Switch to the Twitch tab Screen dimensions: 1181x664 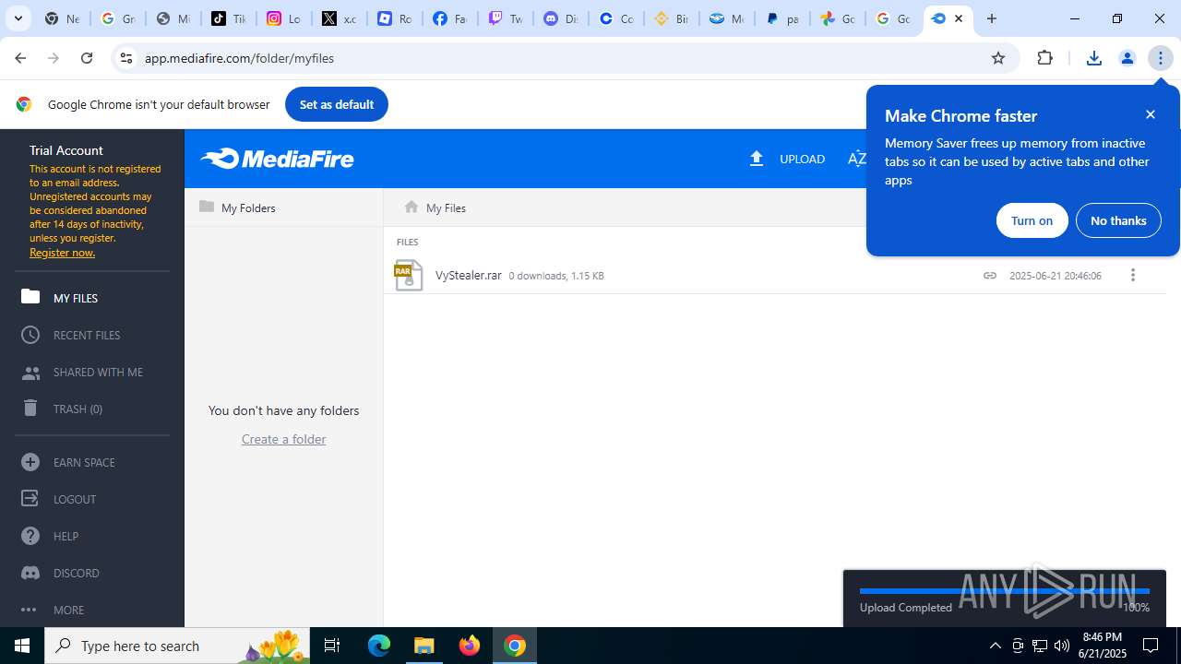pos(505,18)
